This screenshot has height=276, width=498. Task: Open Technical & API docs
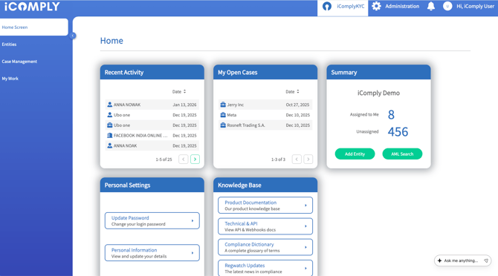tap(265, 226)
